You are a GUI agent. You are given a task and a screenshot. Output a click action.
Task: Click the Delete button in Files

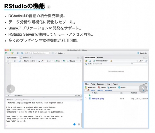(102, 87)
